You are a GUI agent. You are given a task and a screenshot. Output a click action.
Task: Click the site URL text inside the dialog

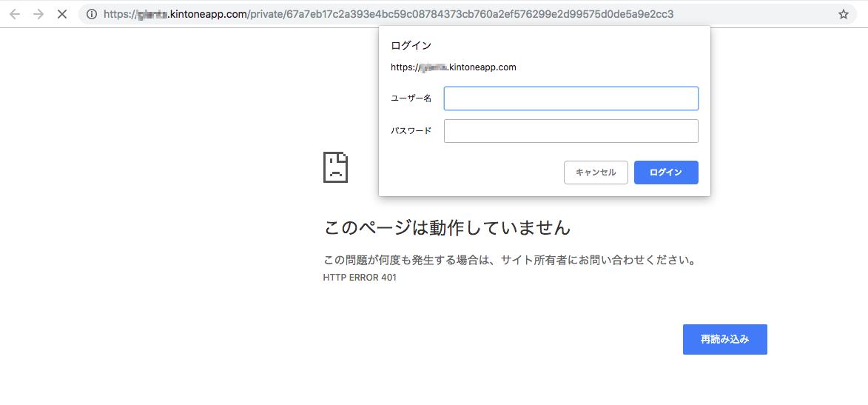pos(453,67)
